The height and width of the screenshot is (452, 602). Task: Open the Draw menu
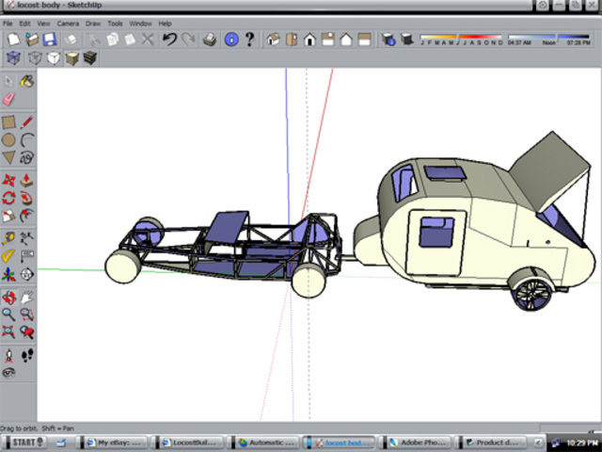(x=93, y=24)
